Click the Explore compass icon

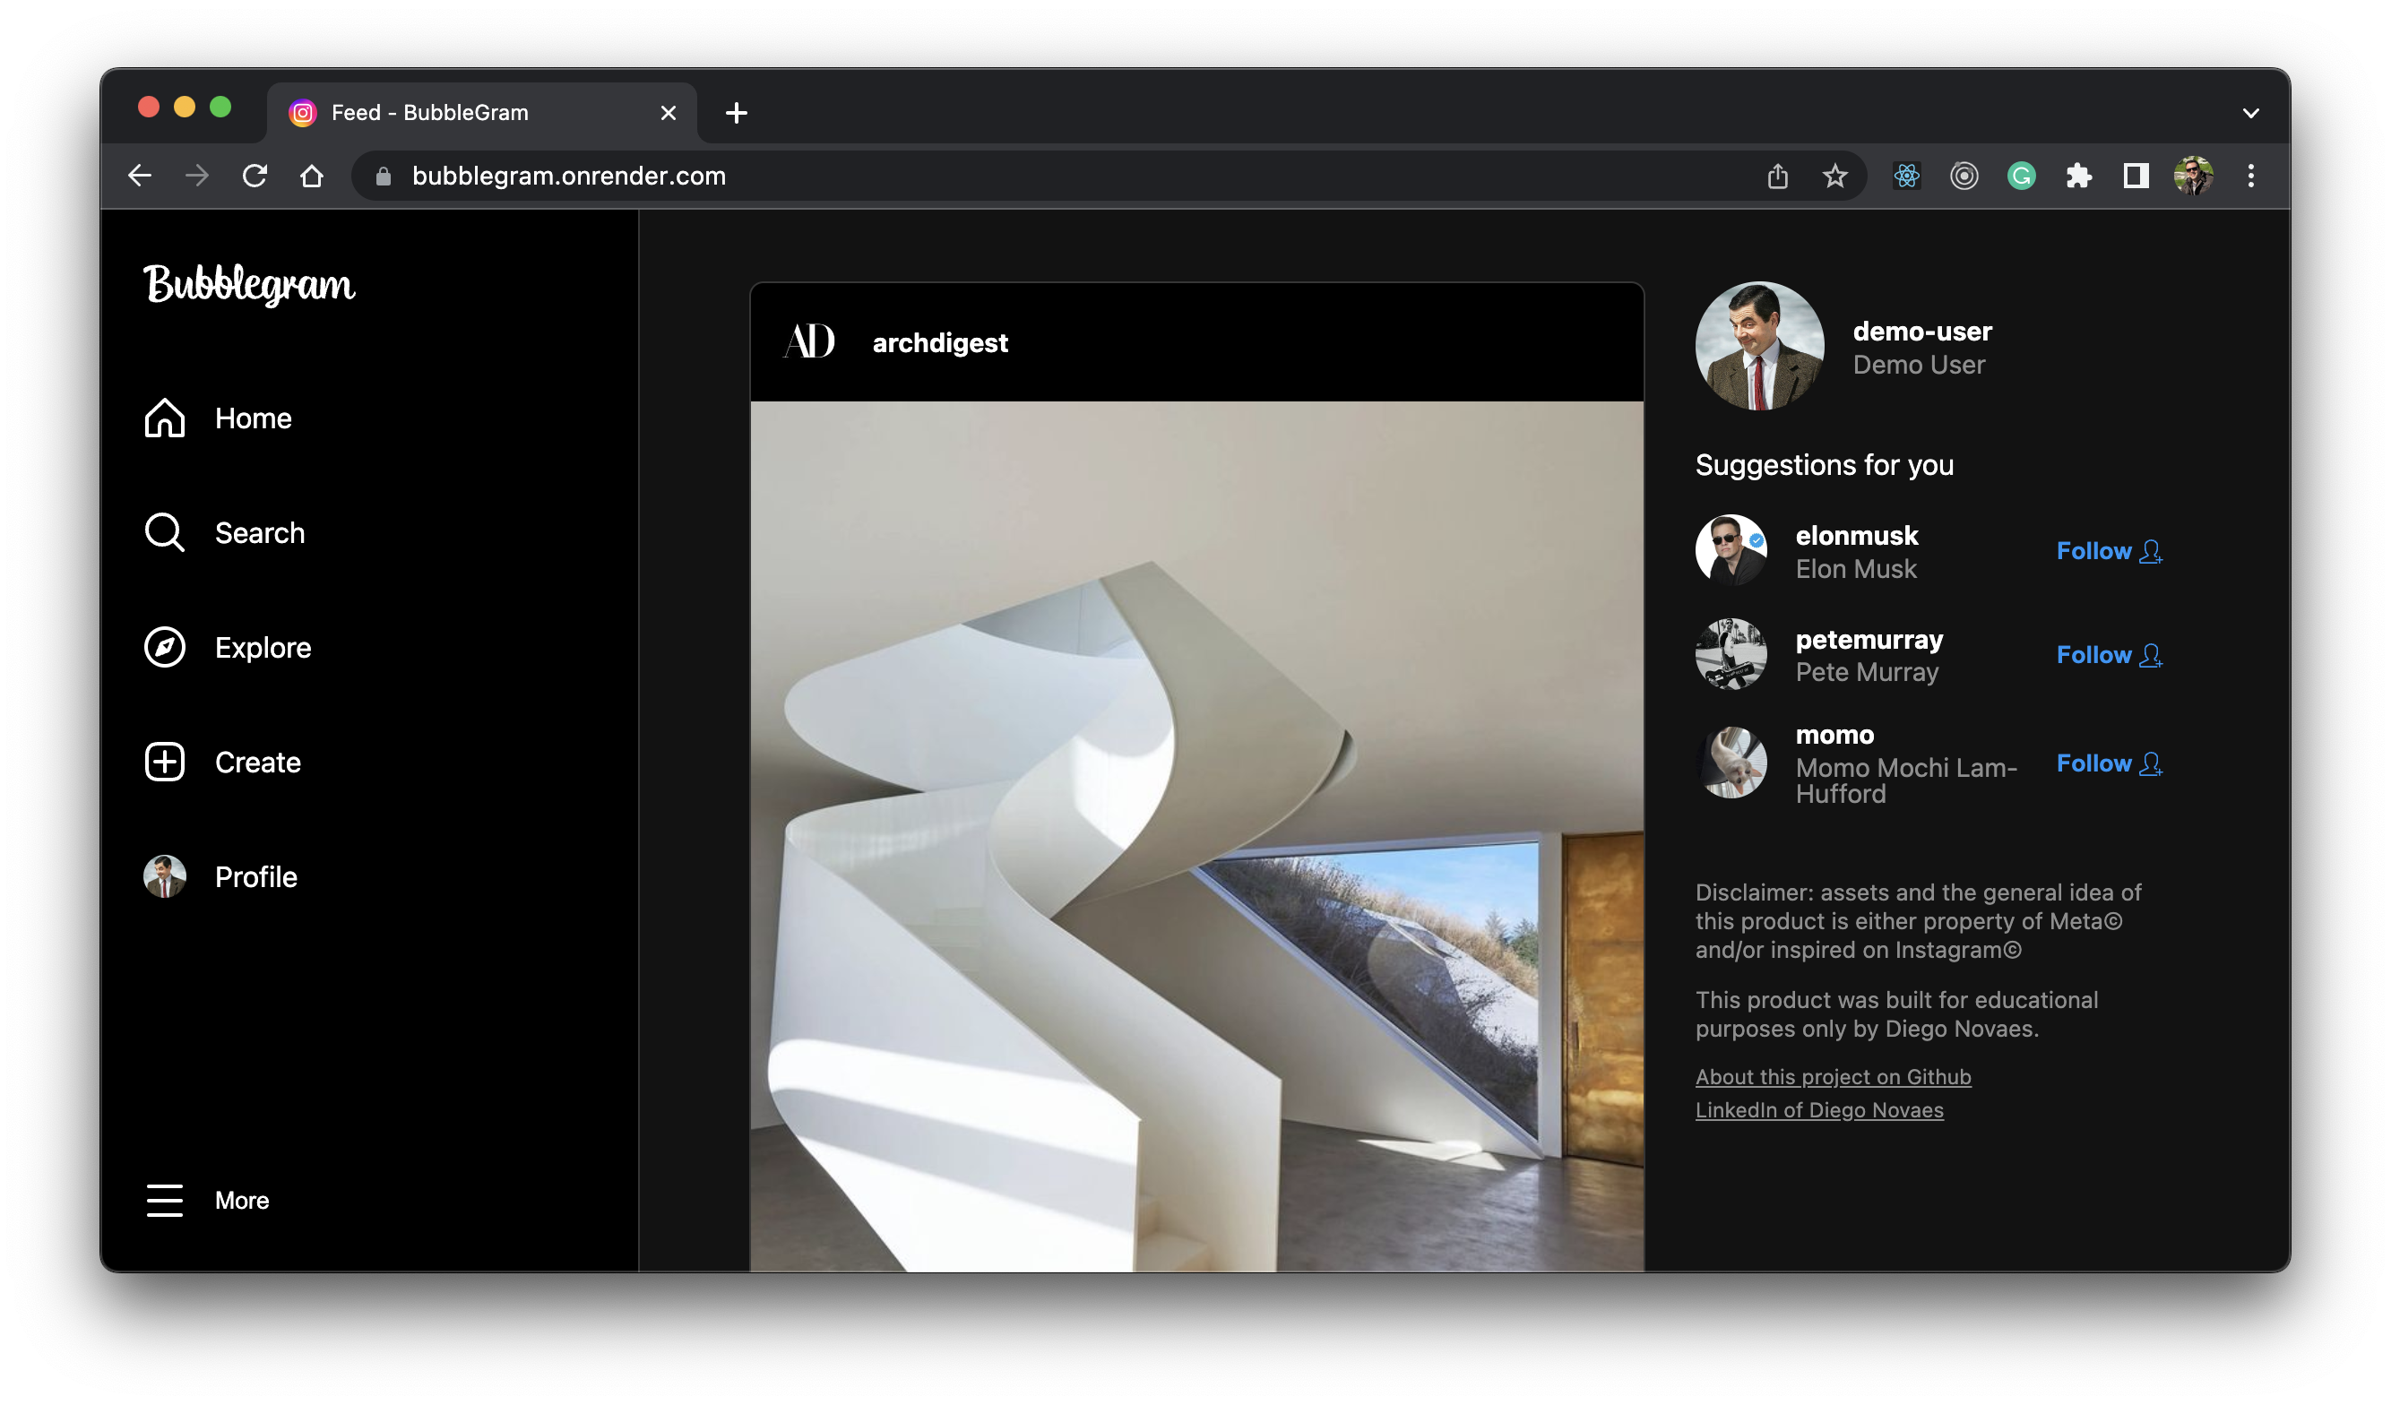pyautogui.click(x=164, y=647)
